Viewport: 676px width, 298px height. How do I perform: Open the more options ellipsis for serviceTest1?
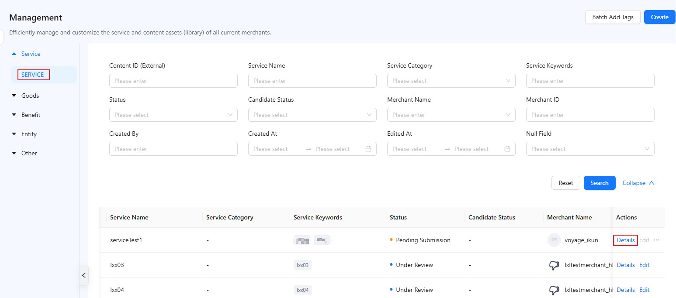tap(656, 240)
